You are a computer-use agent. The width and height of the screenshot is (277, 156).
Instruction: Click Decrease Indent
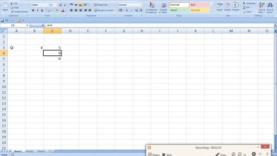[86, 10]
